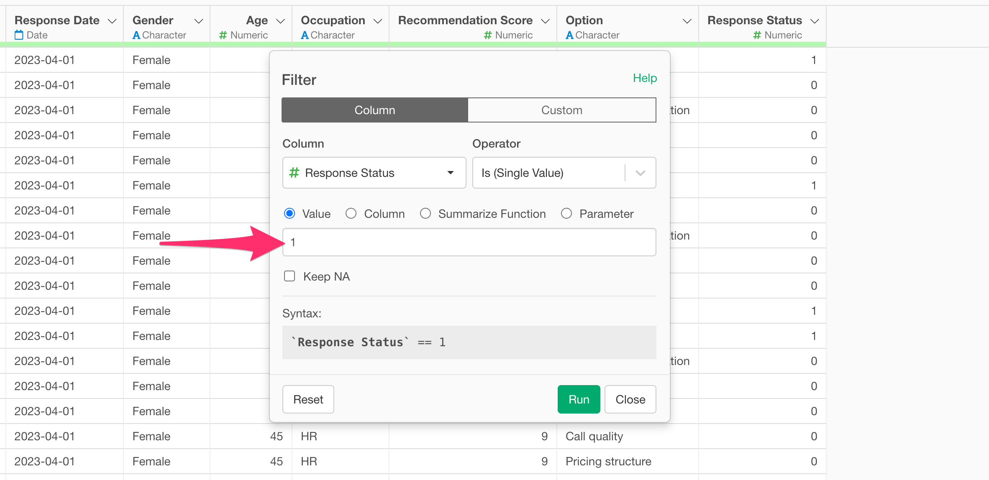Image resolution: width=989 pixels, height=480 pixels.
Task: Switch to the Custom filter tab
Action: 561,110
